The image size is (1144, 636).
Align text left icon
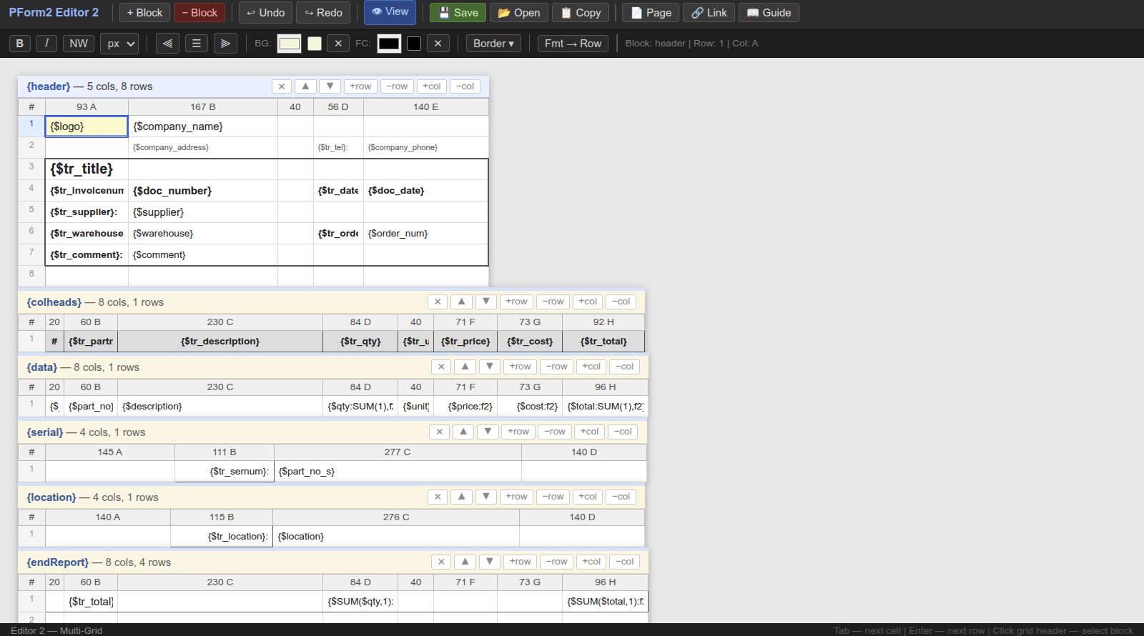pos(167,44)
